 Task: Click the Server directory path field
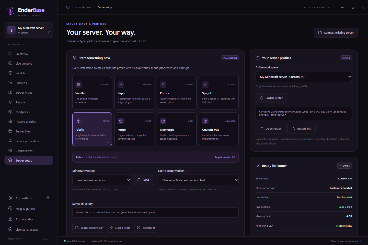point(155,213)
